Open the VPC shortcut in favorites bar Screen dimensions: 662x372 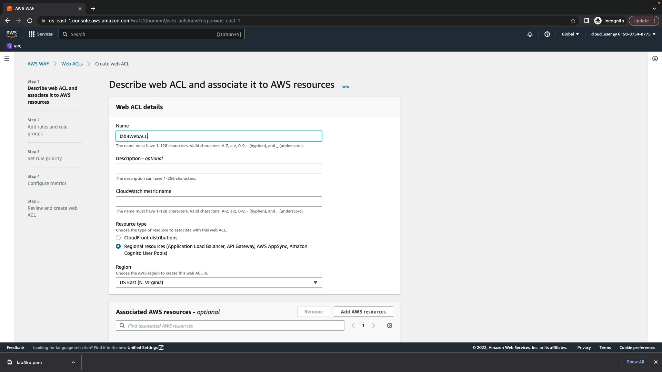14,46
